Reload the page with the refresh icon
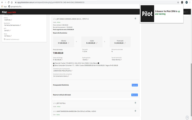 point(8,2)
